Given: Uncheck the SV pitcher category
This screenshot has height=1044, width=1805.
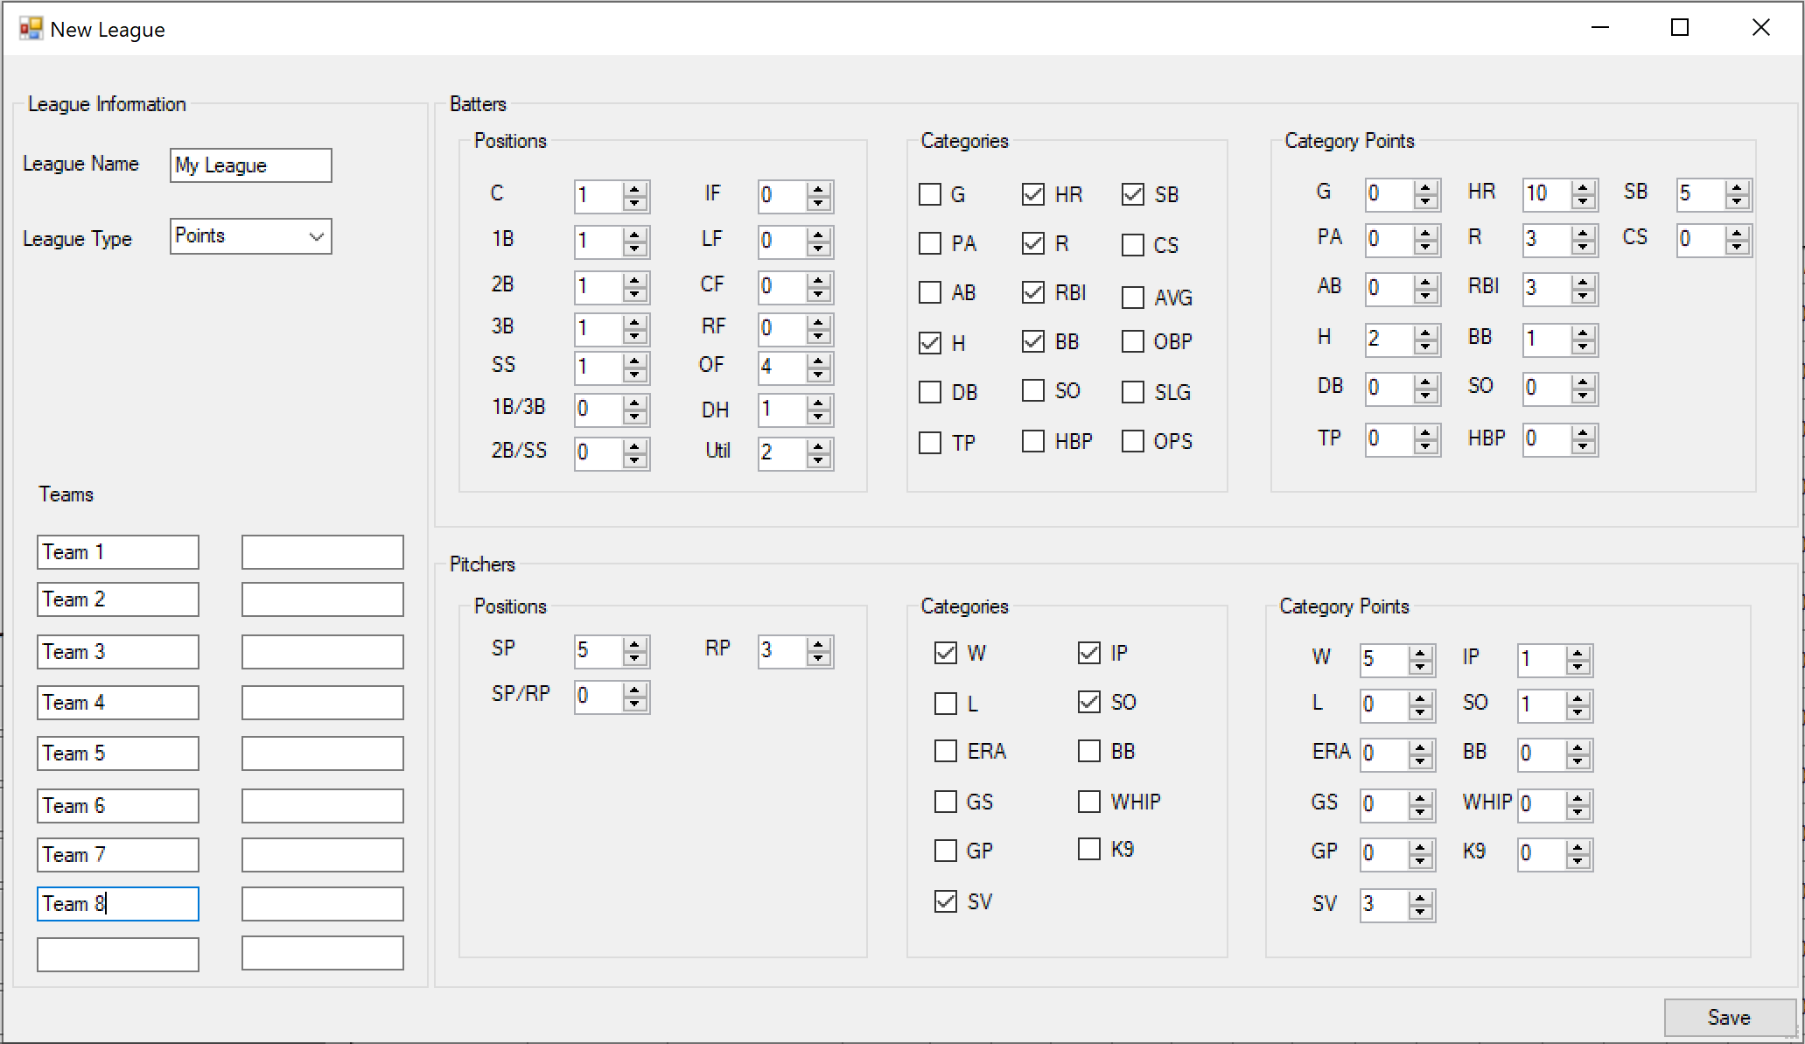Looking at the screenshot, I should (946, 901).
